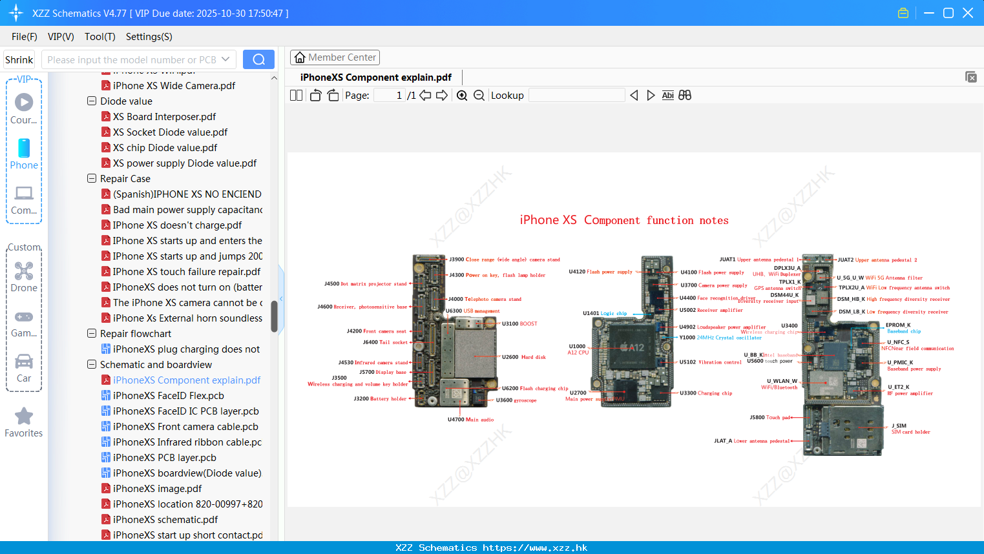Open iPhone XS touch failure repair.pdf
The height and width of the screenshot is (554, 984).
[187, 271]
